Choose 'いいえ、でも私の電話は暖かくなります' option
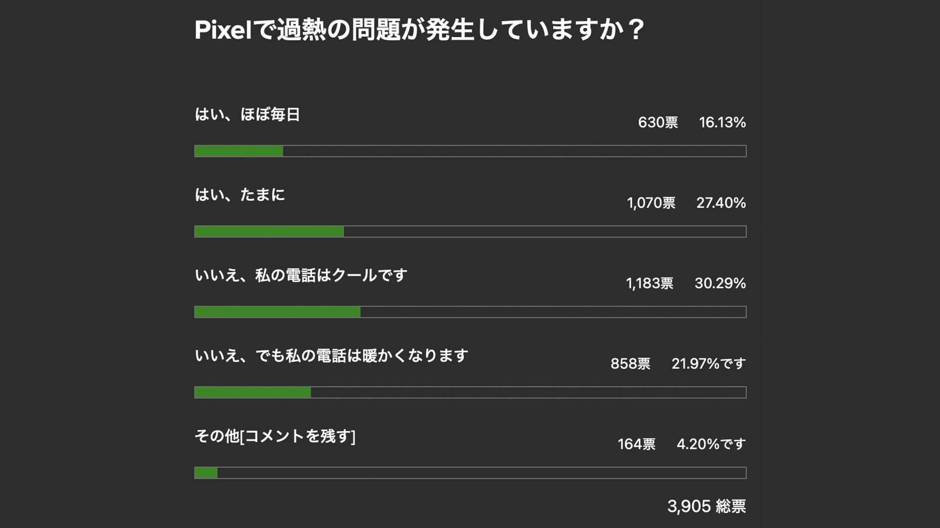Screen dimensions: 940x528 coord(331,356)
